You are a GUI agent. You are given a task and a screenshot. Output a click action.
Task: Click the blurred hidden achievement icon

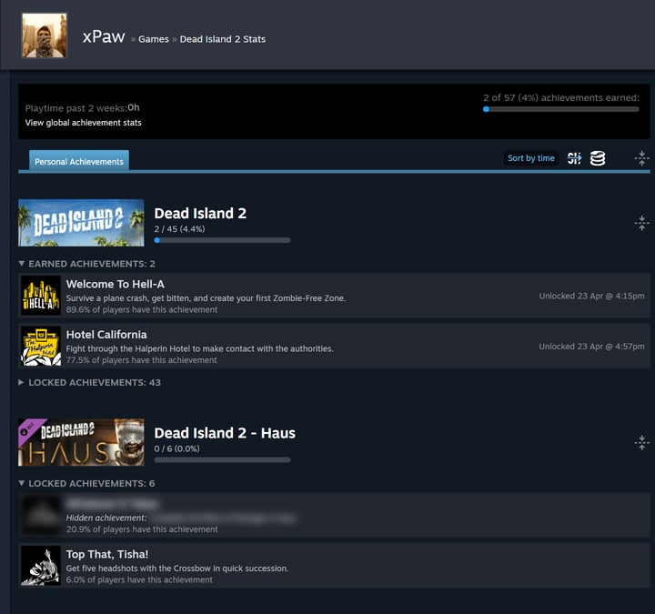coord(41,515)
